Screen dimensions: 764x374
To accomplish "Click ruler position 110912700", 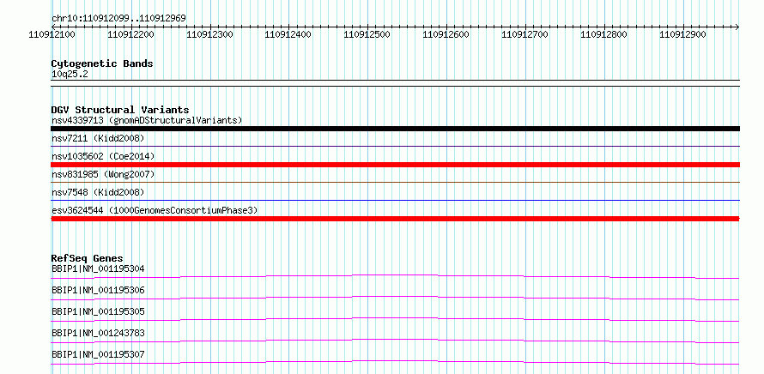I will point(525,34).
